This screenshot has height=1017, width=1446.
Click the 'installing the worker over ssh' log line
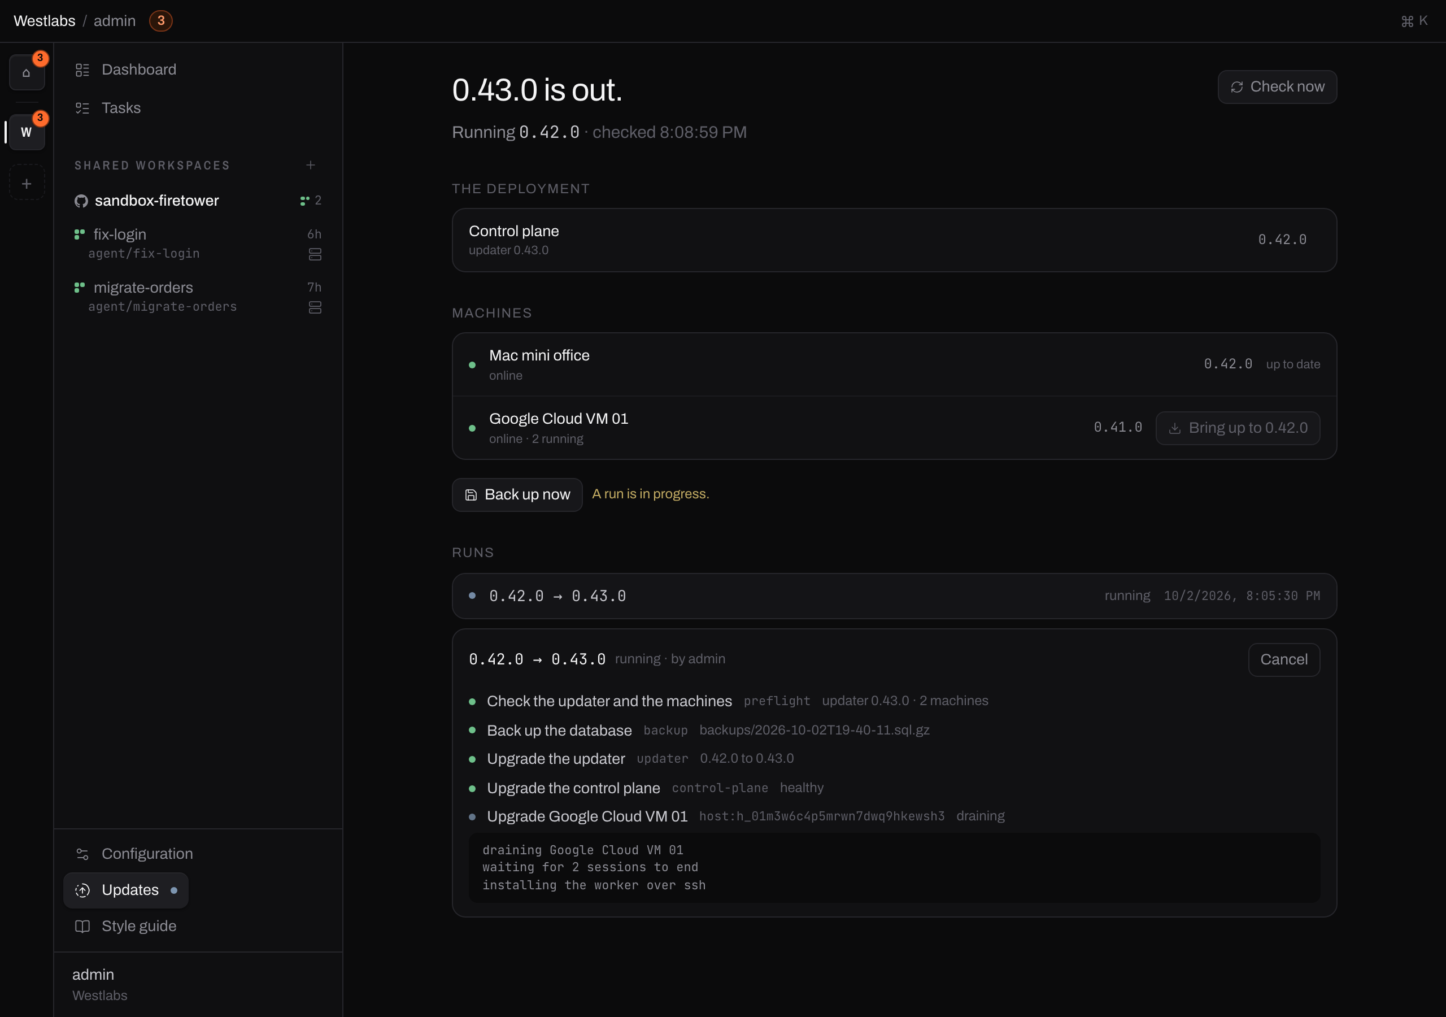click(594, 885)
